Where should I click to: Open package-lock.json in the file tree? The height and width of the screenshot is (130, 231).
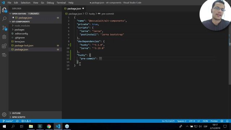24,45
